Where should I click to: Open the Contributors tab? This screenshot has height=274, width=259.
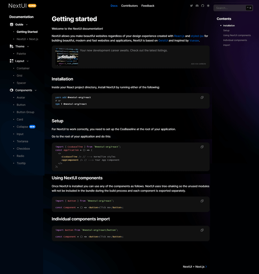[x=129, y=6]
